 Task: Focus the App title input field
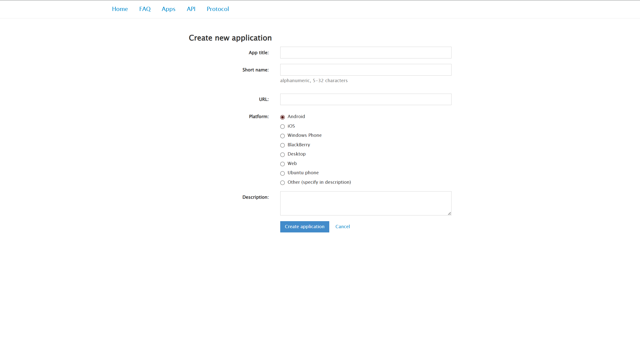tap(366, 53)
